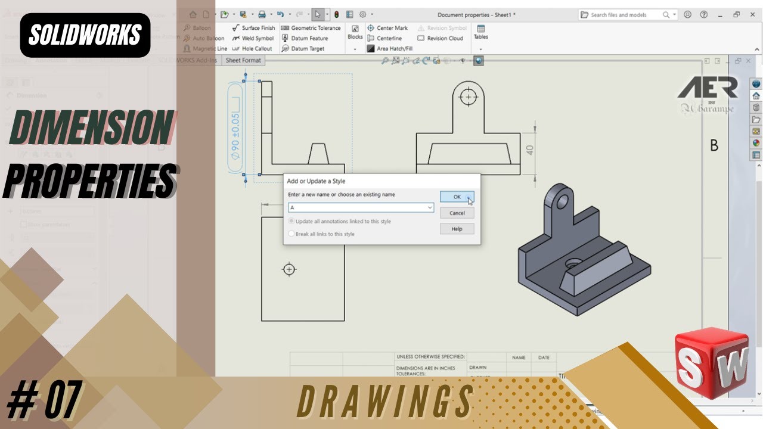This screenshot has height=429, width=763.
Task: Open Appearances color ball tab in task pane
Action: [x=756, y=143]
